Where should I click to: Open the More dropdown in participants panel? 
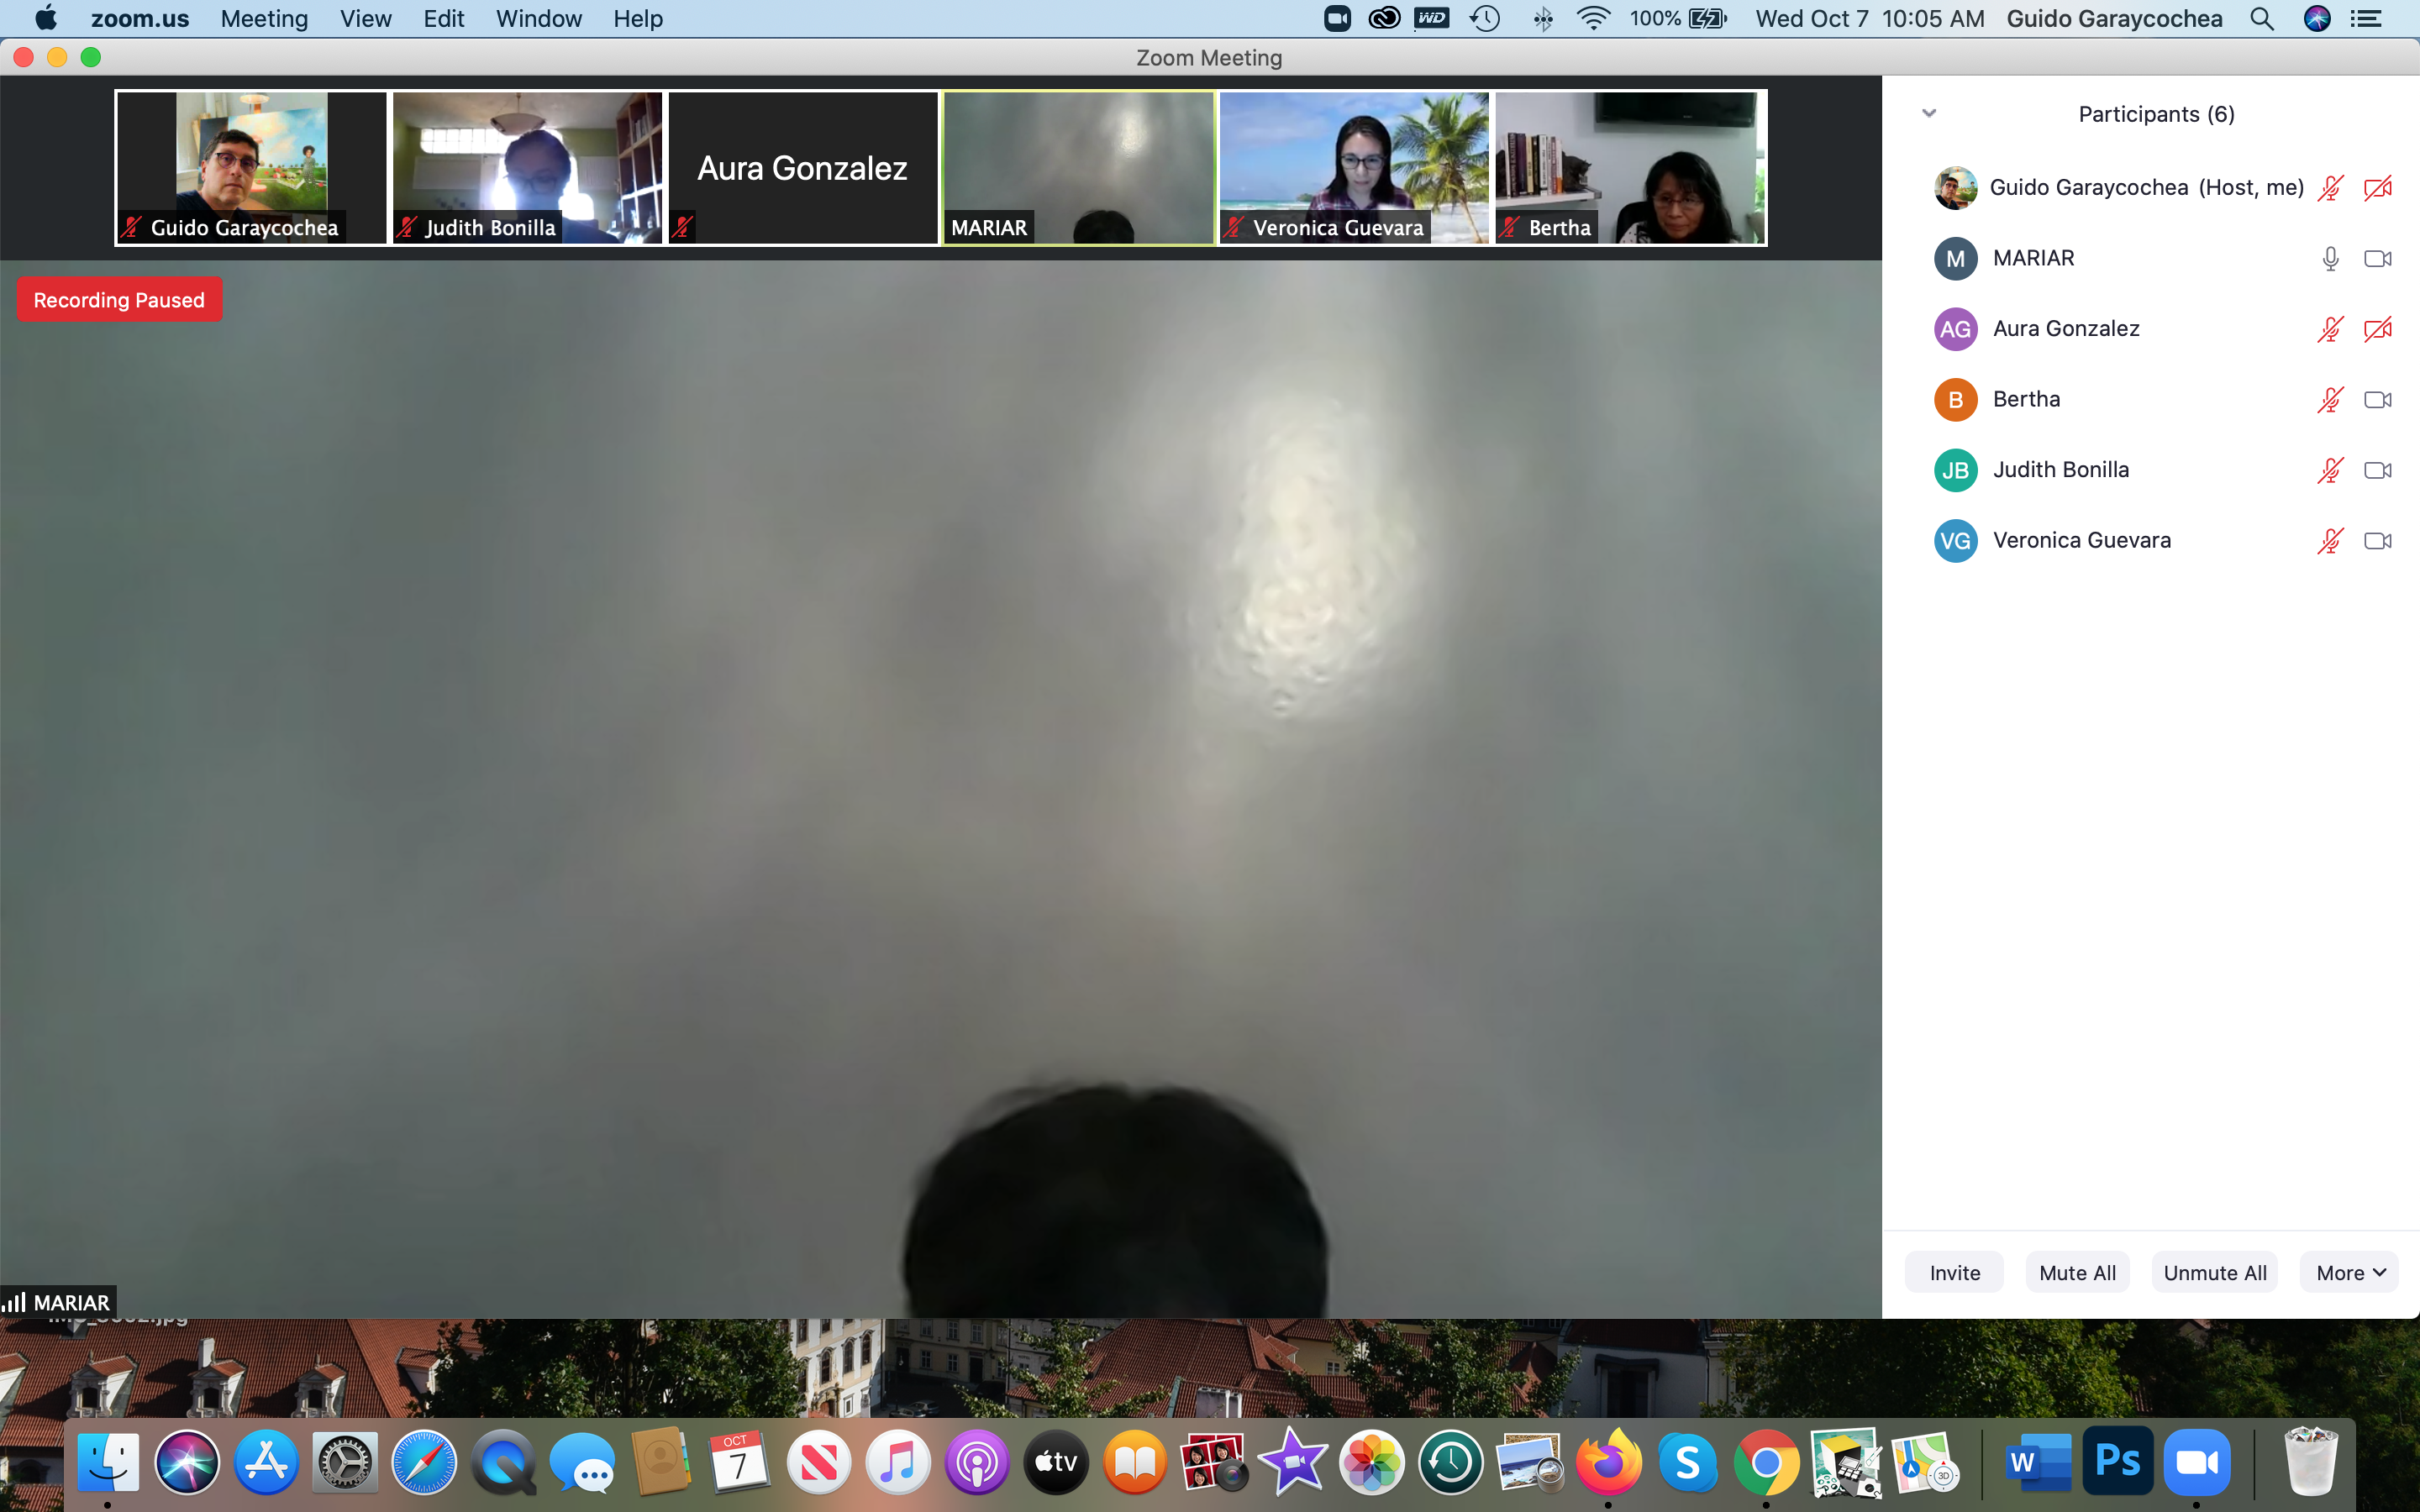2349,1272
